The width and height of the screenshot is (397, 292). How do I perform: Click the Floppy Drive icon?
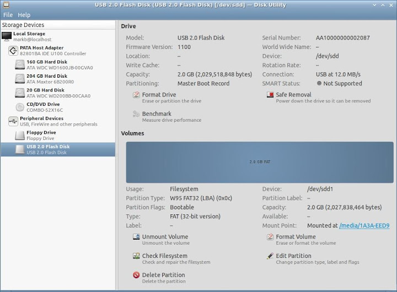pyautogui.click(x=20, y=136)
